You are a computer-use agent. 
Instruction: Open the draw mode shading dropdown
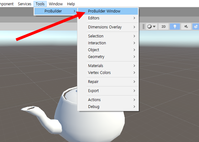click(152, 27)
